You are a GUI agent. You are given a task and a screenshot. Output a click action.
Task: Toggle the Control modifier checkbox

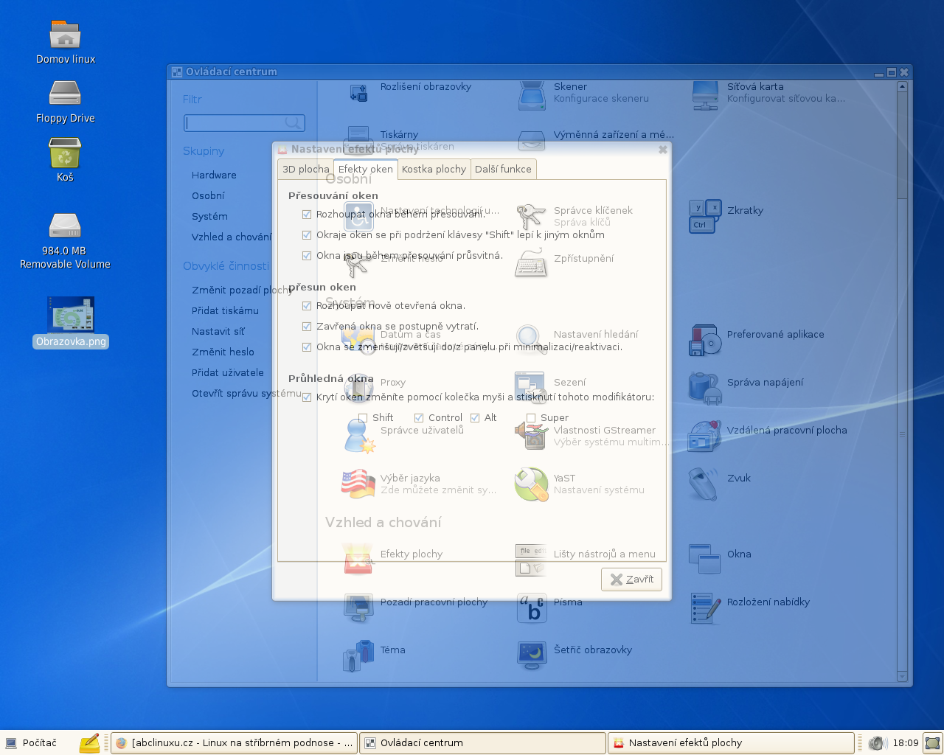tap(419, 418)
